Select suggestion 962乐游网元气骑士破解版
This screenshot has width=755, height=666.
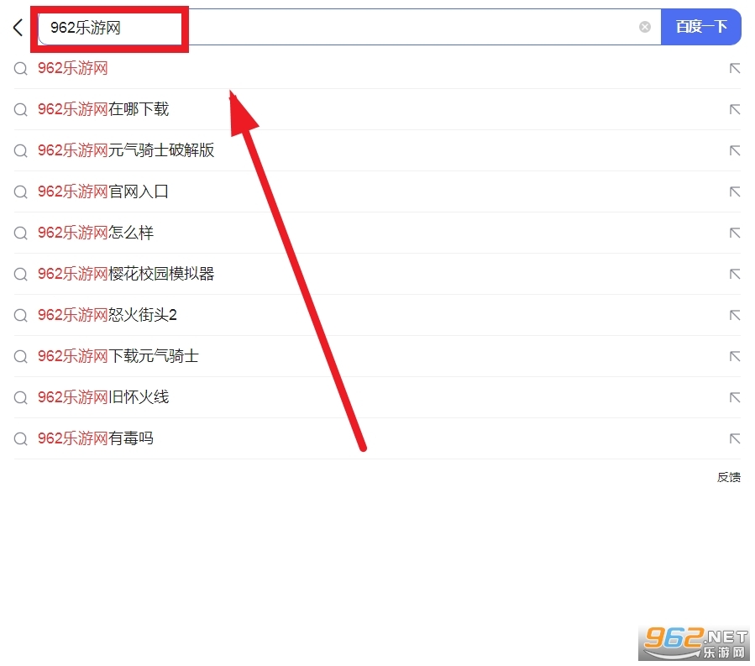[126, 150]
